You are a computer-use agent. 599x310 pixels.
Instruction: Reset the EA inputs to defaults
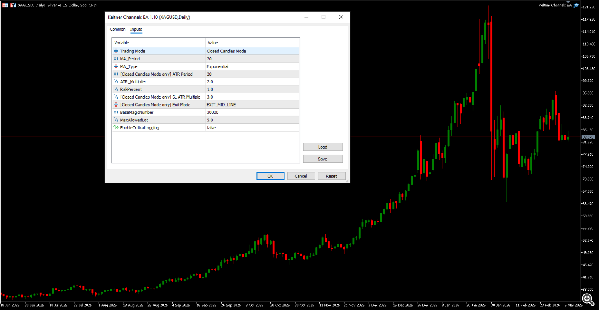coord(331,176)
